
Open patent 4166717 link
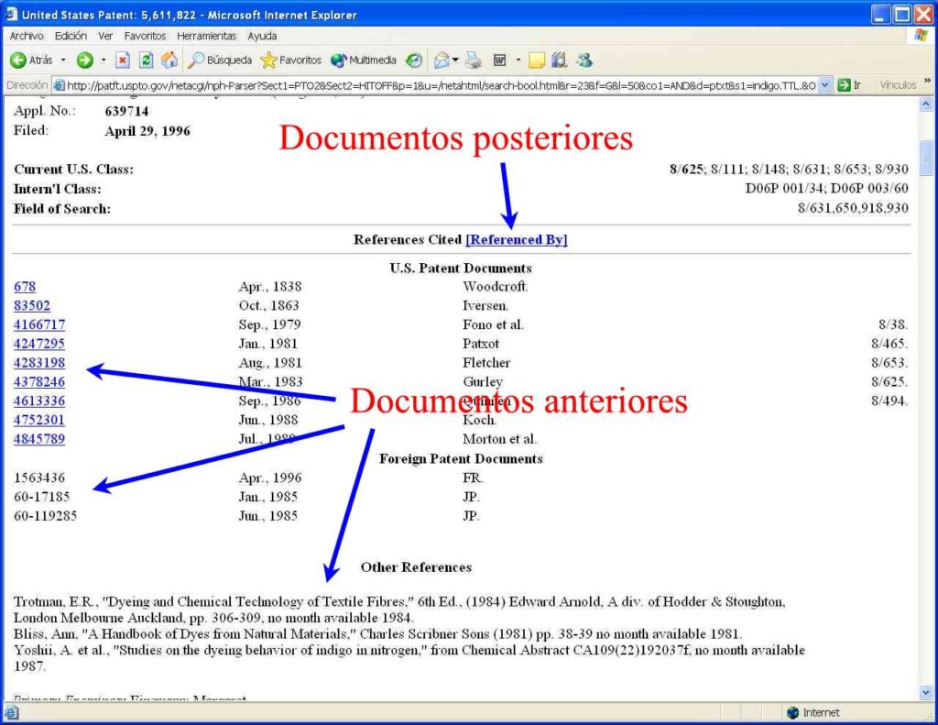pyautogui.click(x=39, y=325)
